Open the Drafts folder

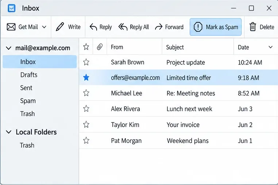(29, 75)
